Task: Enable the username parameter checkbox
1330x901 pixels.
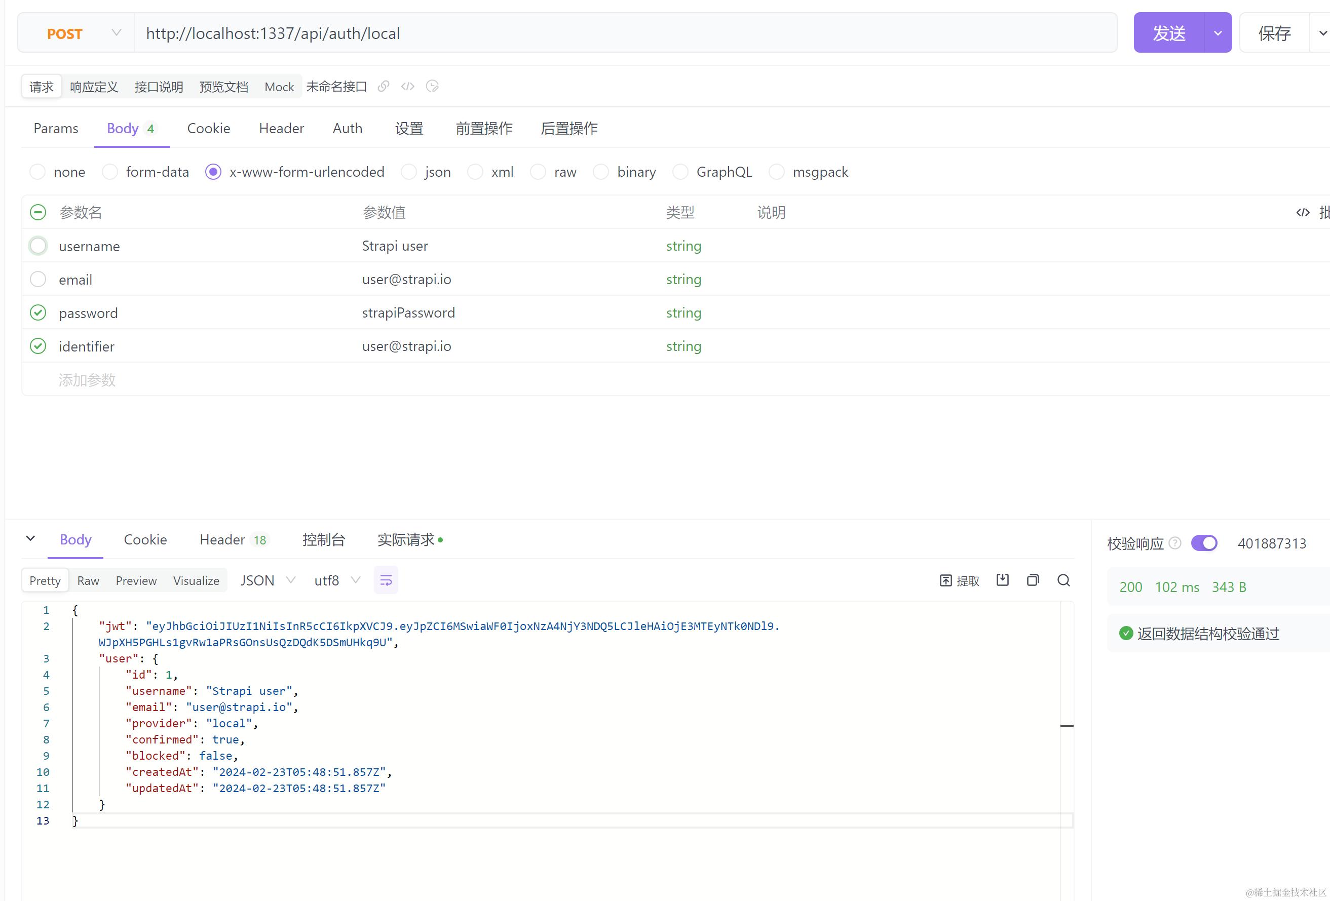Action: [x=38, y=246]
